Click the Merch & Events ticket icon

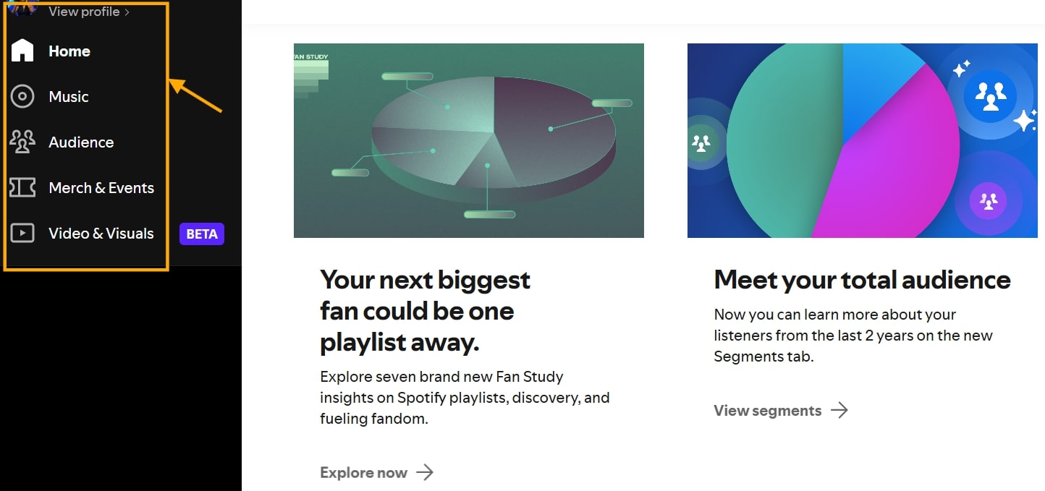[22, 188]
